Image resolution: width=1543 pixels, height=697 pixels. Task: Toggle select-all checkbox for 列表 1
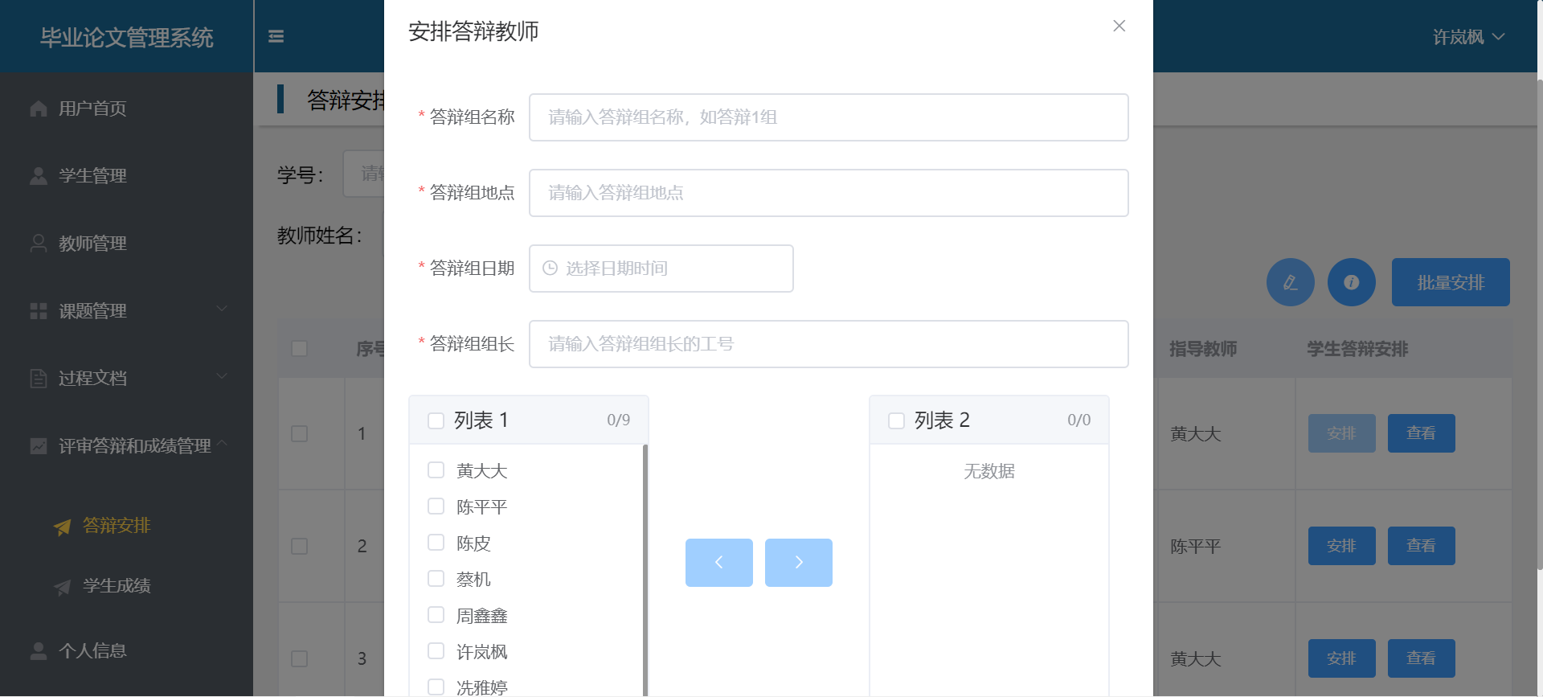pyautogui.click(x=436, y=420)
